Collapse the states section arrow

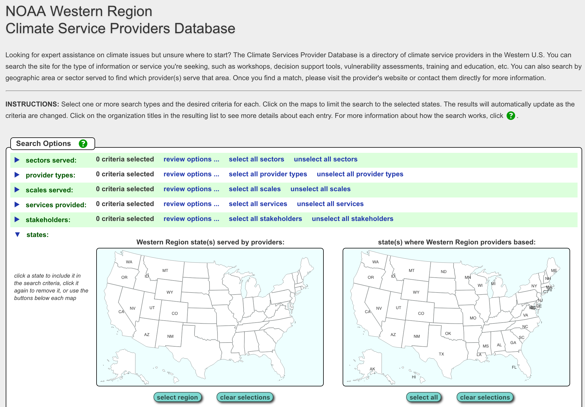click(x=17, y=235)
